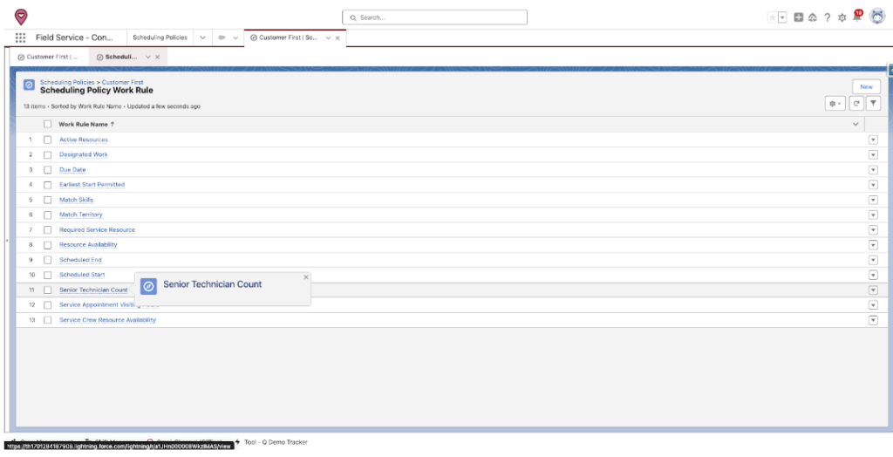Close the Customer First workspace tab
The height and width of the screenshot is (457, 893).
337,38
